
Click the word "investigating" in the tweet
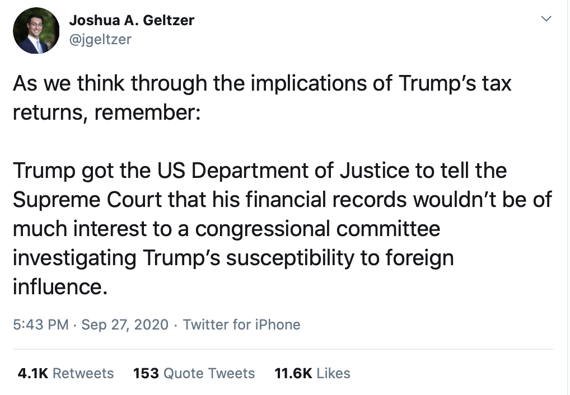(x=74, y=258)
